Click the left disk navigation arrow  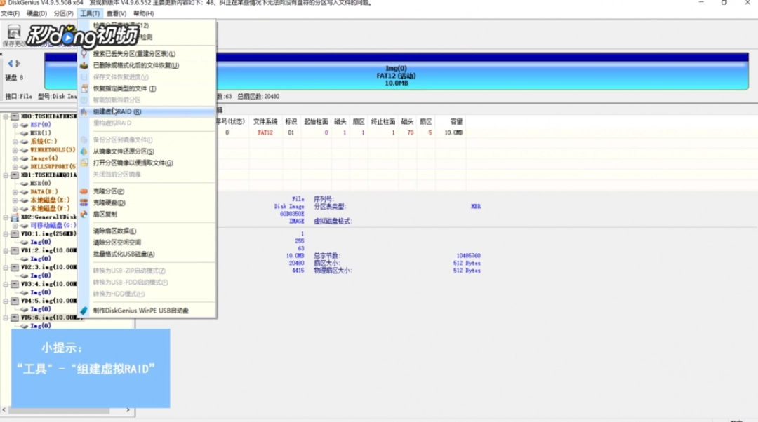pos(10,64)
